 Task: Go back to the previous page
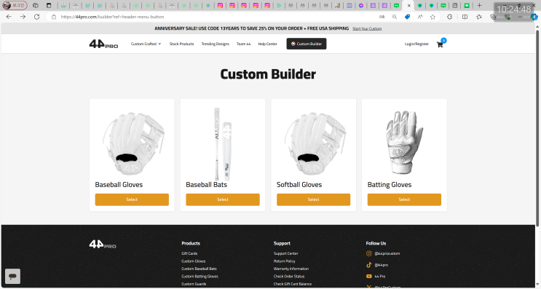9,17
